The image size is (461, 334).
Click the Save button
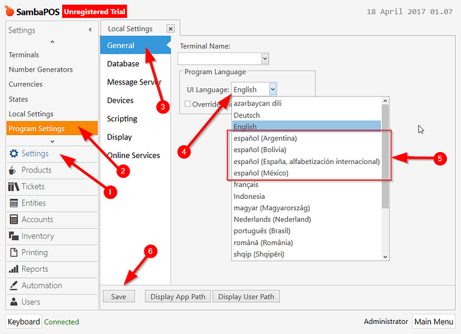tap(119, 297)
